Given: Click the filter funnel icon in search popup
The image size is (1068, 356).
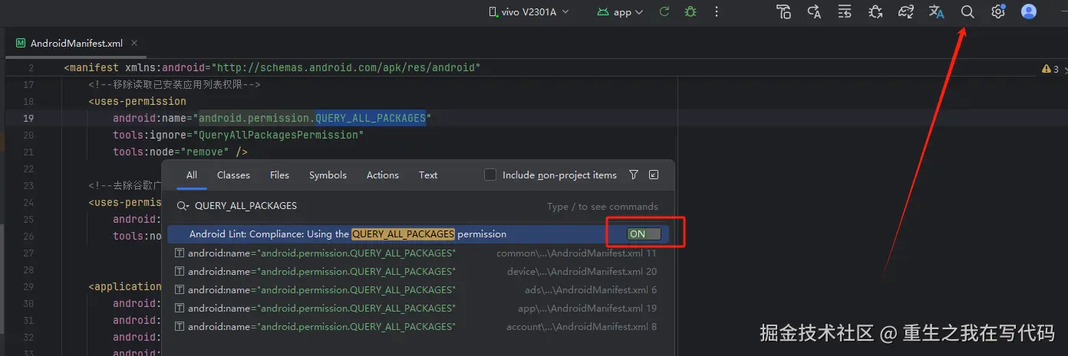Looking at the screenshot, I should [634, 175].
